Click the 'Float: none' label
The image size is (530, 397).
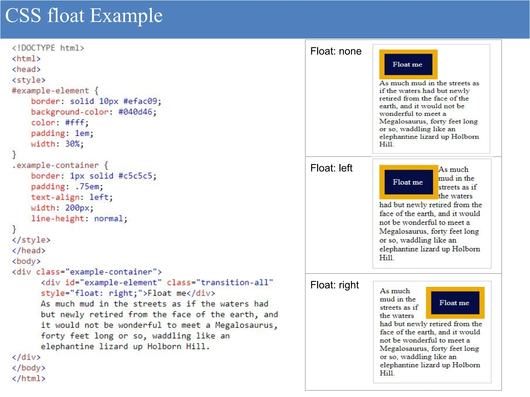[336, 51]
